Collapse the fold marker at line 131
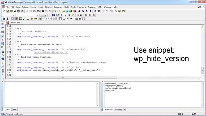The image size is (206, 116). [x=15, y=75]
